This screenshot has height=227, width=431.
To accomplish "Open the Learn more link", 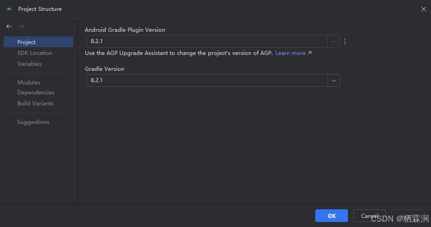I will pyautogui.click(x=290, y=53).
